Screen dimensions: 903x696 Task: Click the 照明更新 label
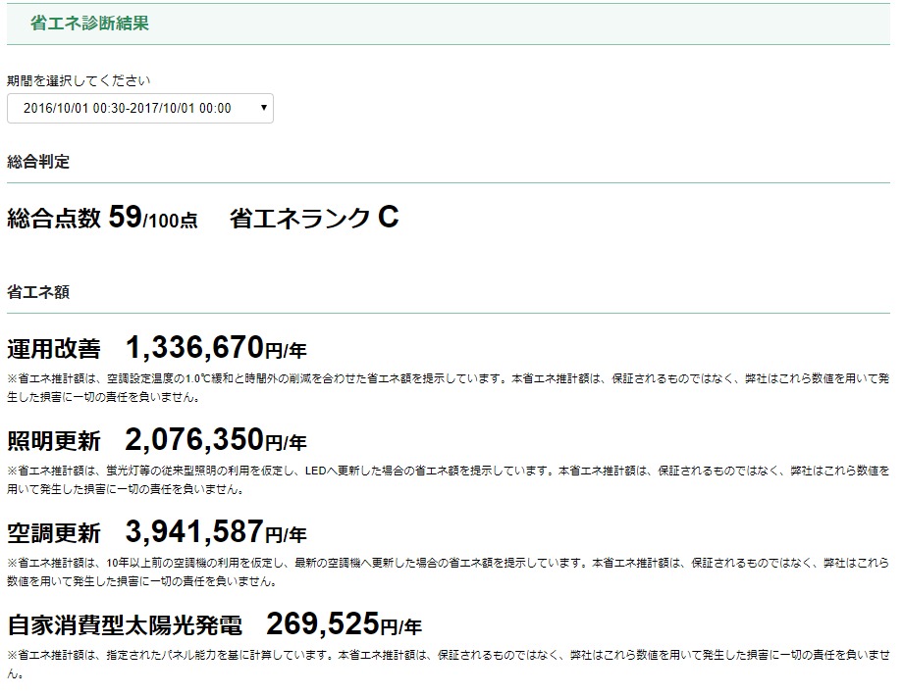pos(54,440)
